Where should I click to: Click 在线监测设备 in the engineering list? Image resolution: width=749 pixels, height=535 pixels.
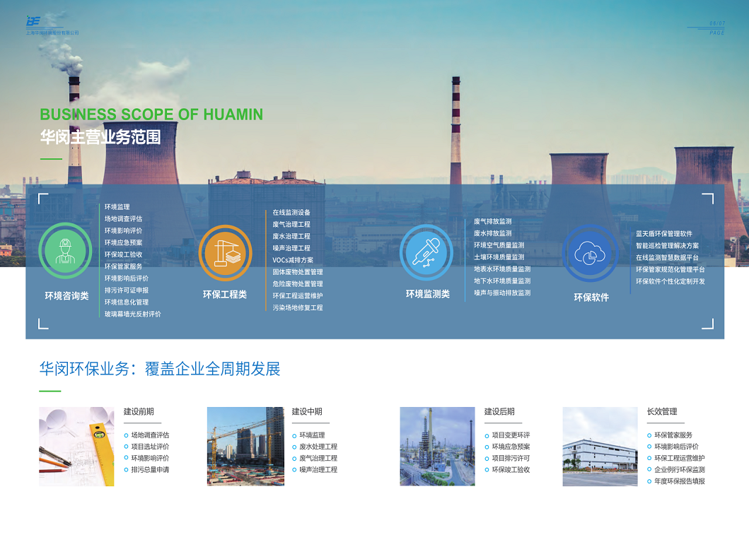291,213
